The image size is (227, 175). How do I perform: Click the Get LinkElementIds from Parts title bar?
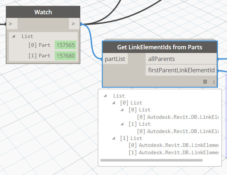159,47
